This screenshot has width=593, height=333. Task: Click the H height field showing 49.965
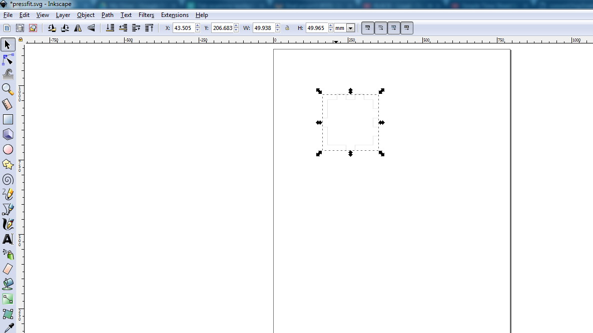tap(317, 28)
